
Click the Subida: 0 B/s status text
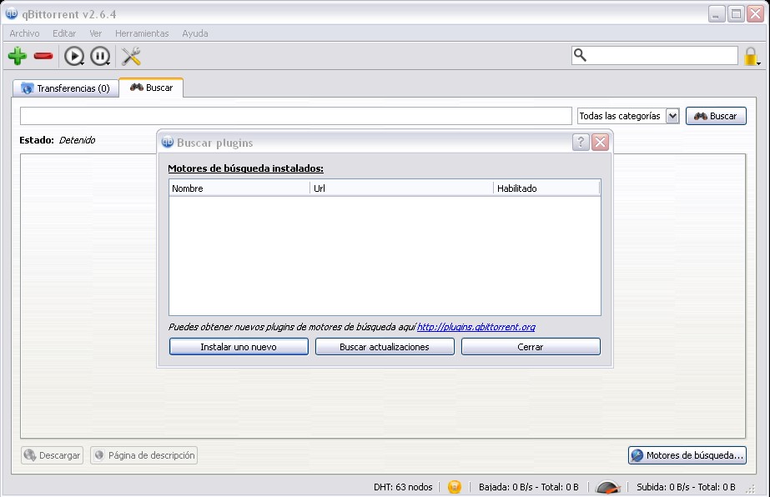[x=686, y=487]
